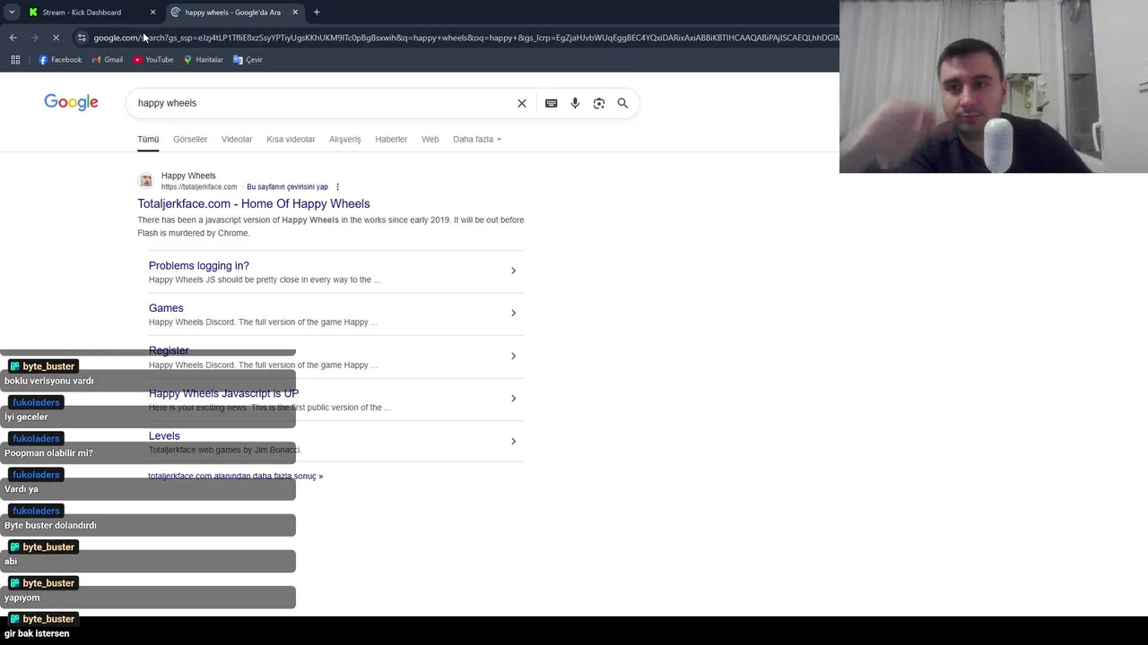Click the chat message 'Poopman olabilir mi?'
The image size is (1148, 645).
pyautogui.click(x=48, y=453)
